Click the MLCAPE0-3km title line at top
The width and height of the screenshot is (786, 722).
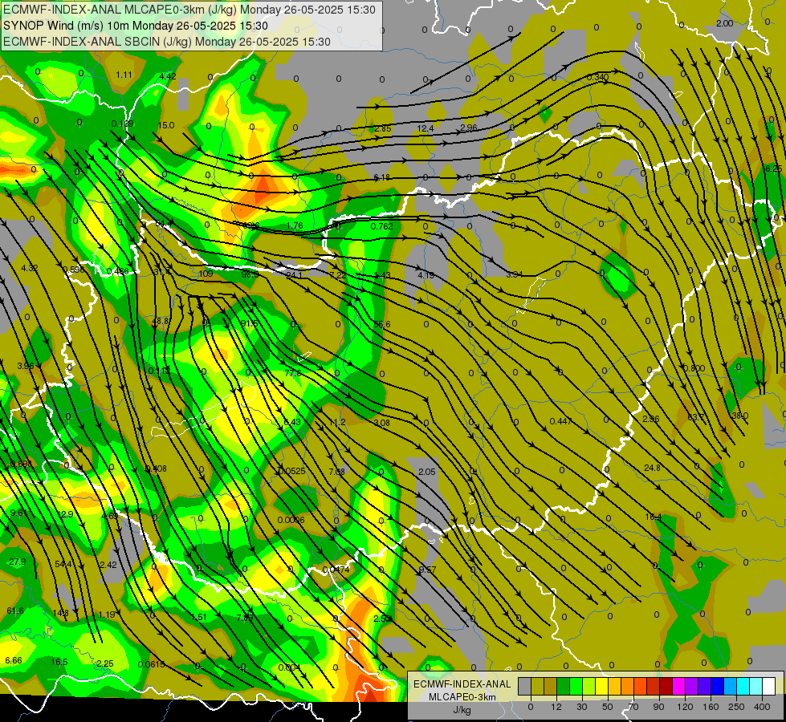tap(189, 10)
